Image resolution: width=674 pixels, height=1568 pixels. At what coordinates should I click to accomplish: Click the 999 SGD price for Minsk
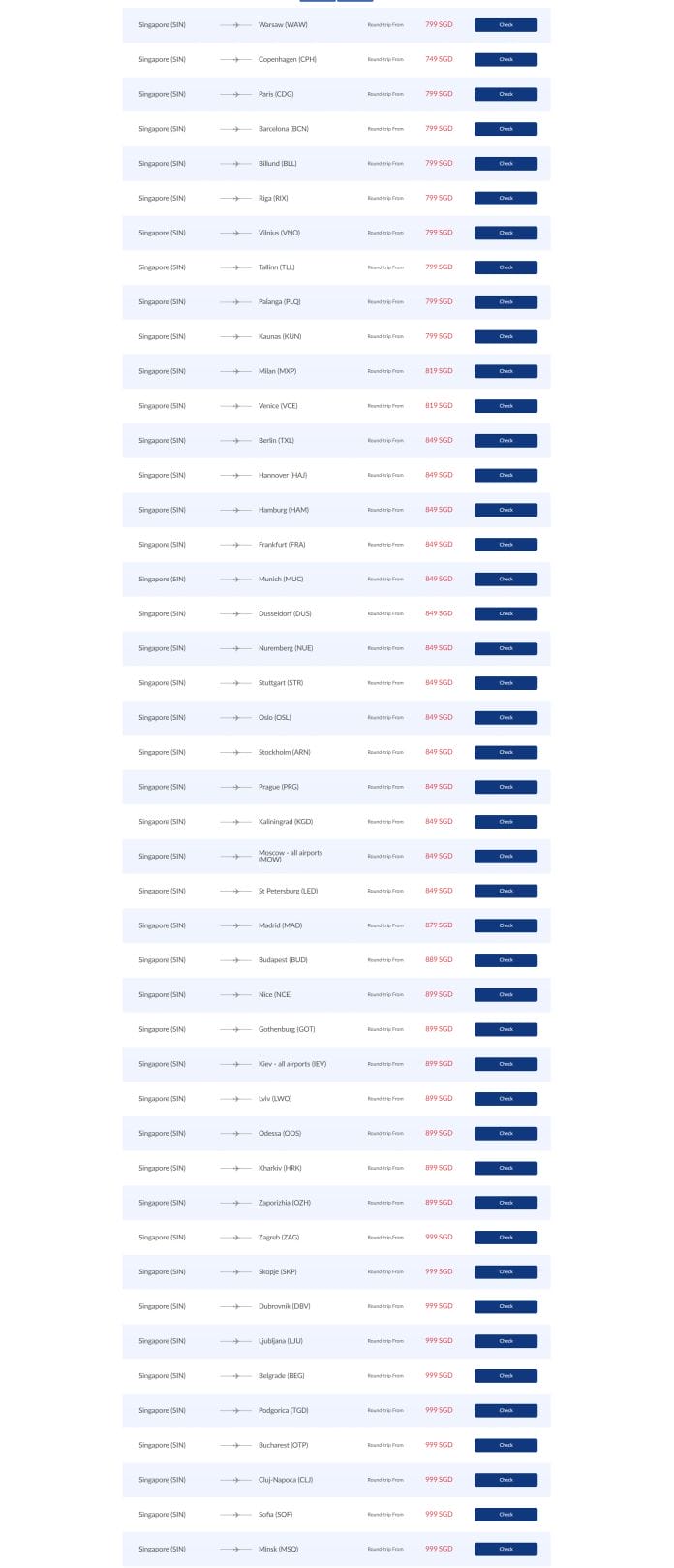(439, 1549)
